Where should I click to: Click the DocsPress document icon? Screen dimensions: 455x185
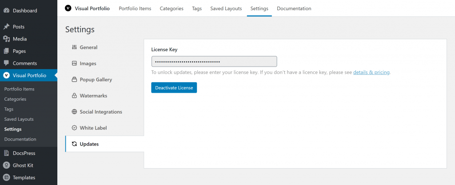click(6, 153)
